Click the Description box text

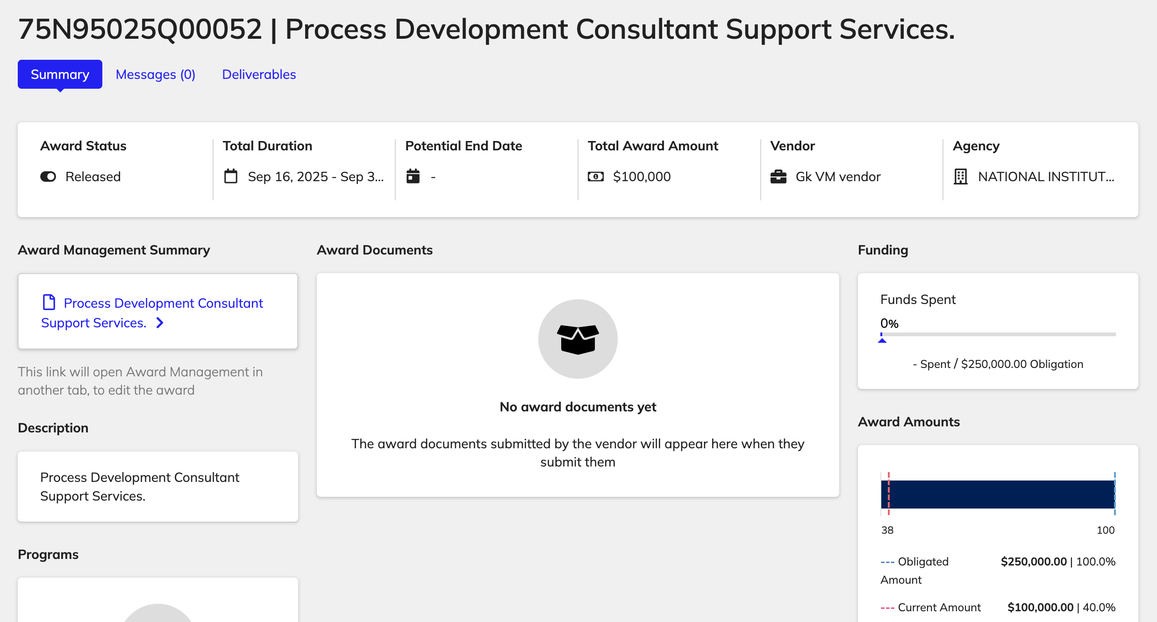pos(140,487)
